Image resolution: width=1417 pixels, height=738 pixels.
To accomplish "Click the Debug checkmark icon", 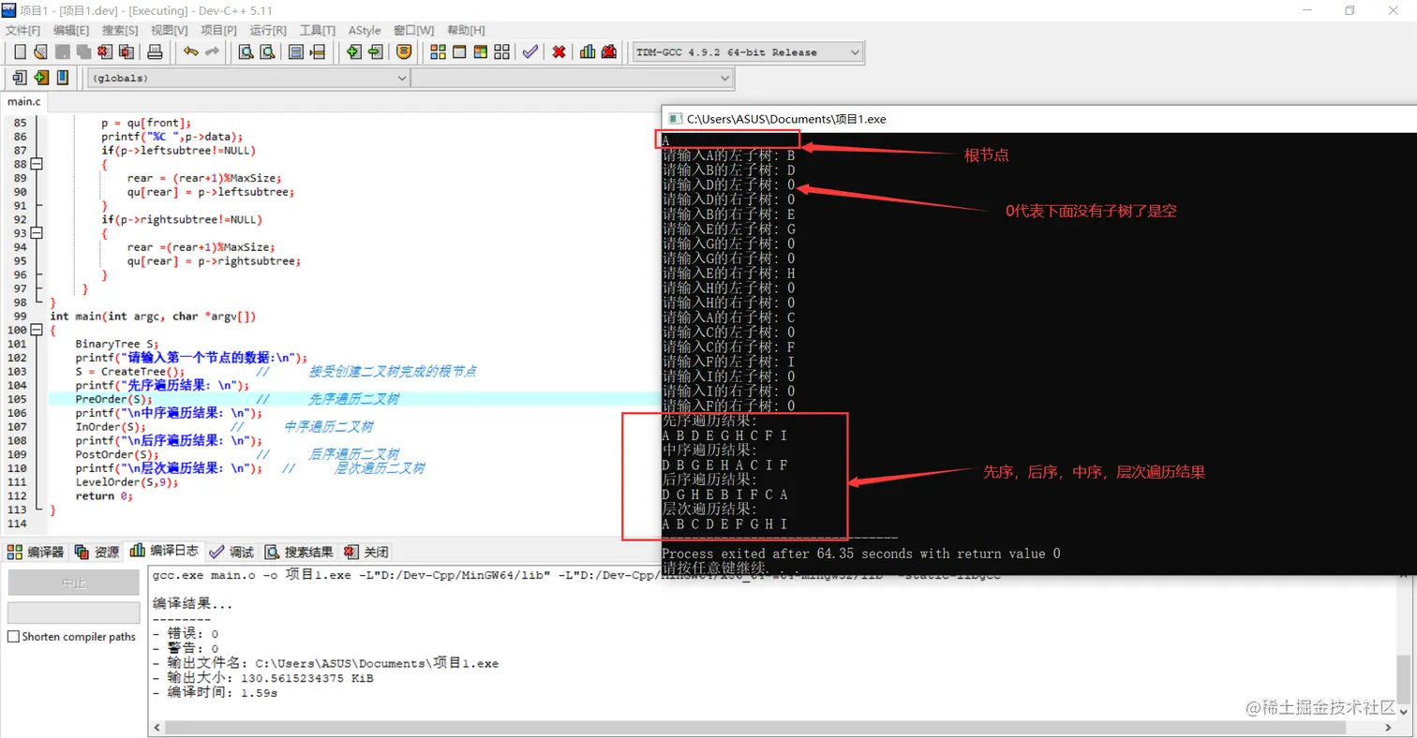I will point(530,52).
